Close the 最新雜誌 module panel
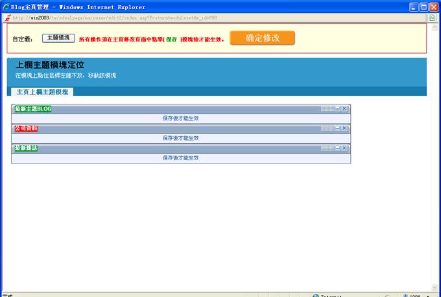This screenshot has height=297, width=441. 345,148
